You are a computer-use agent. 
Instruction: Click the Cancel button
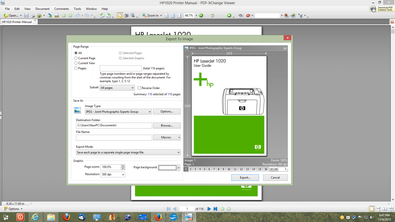coord(275,178)
